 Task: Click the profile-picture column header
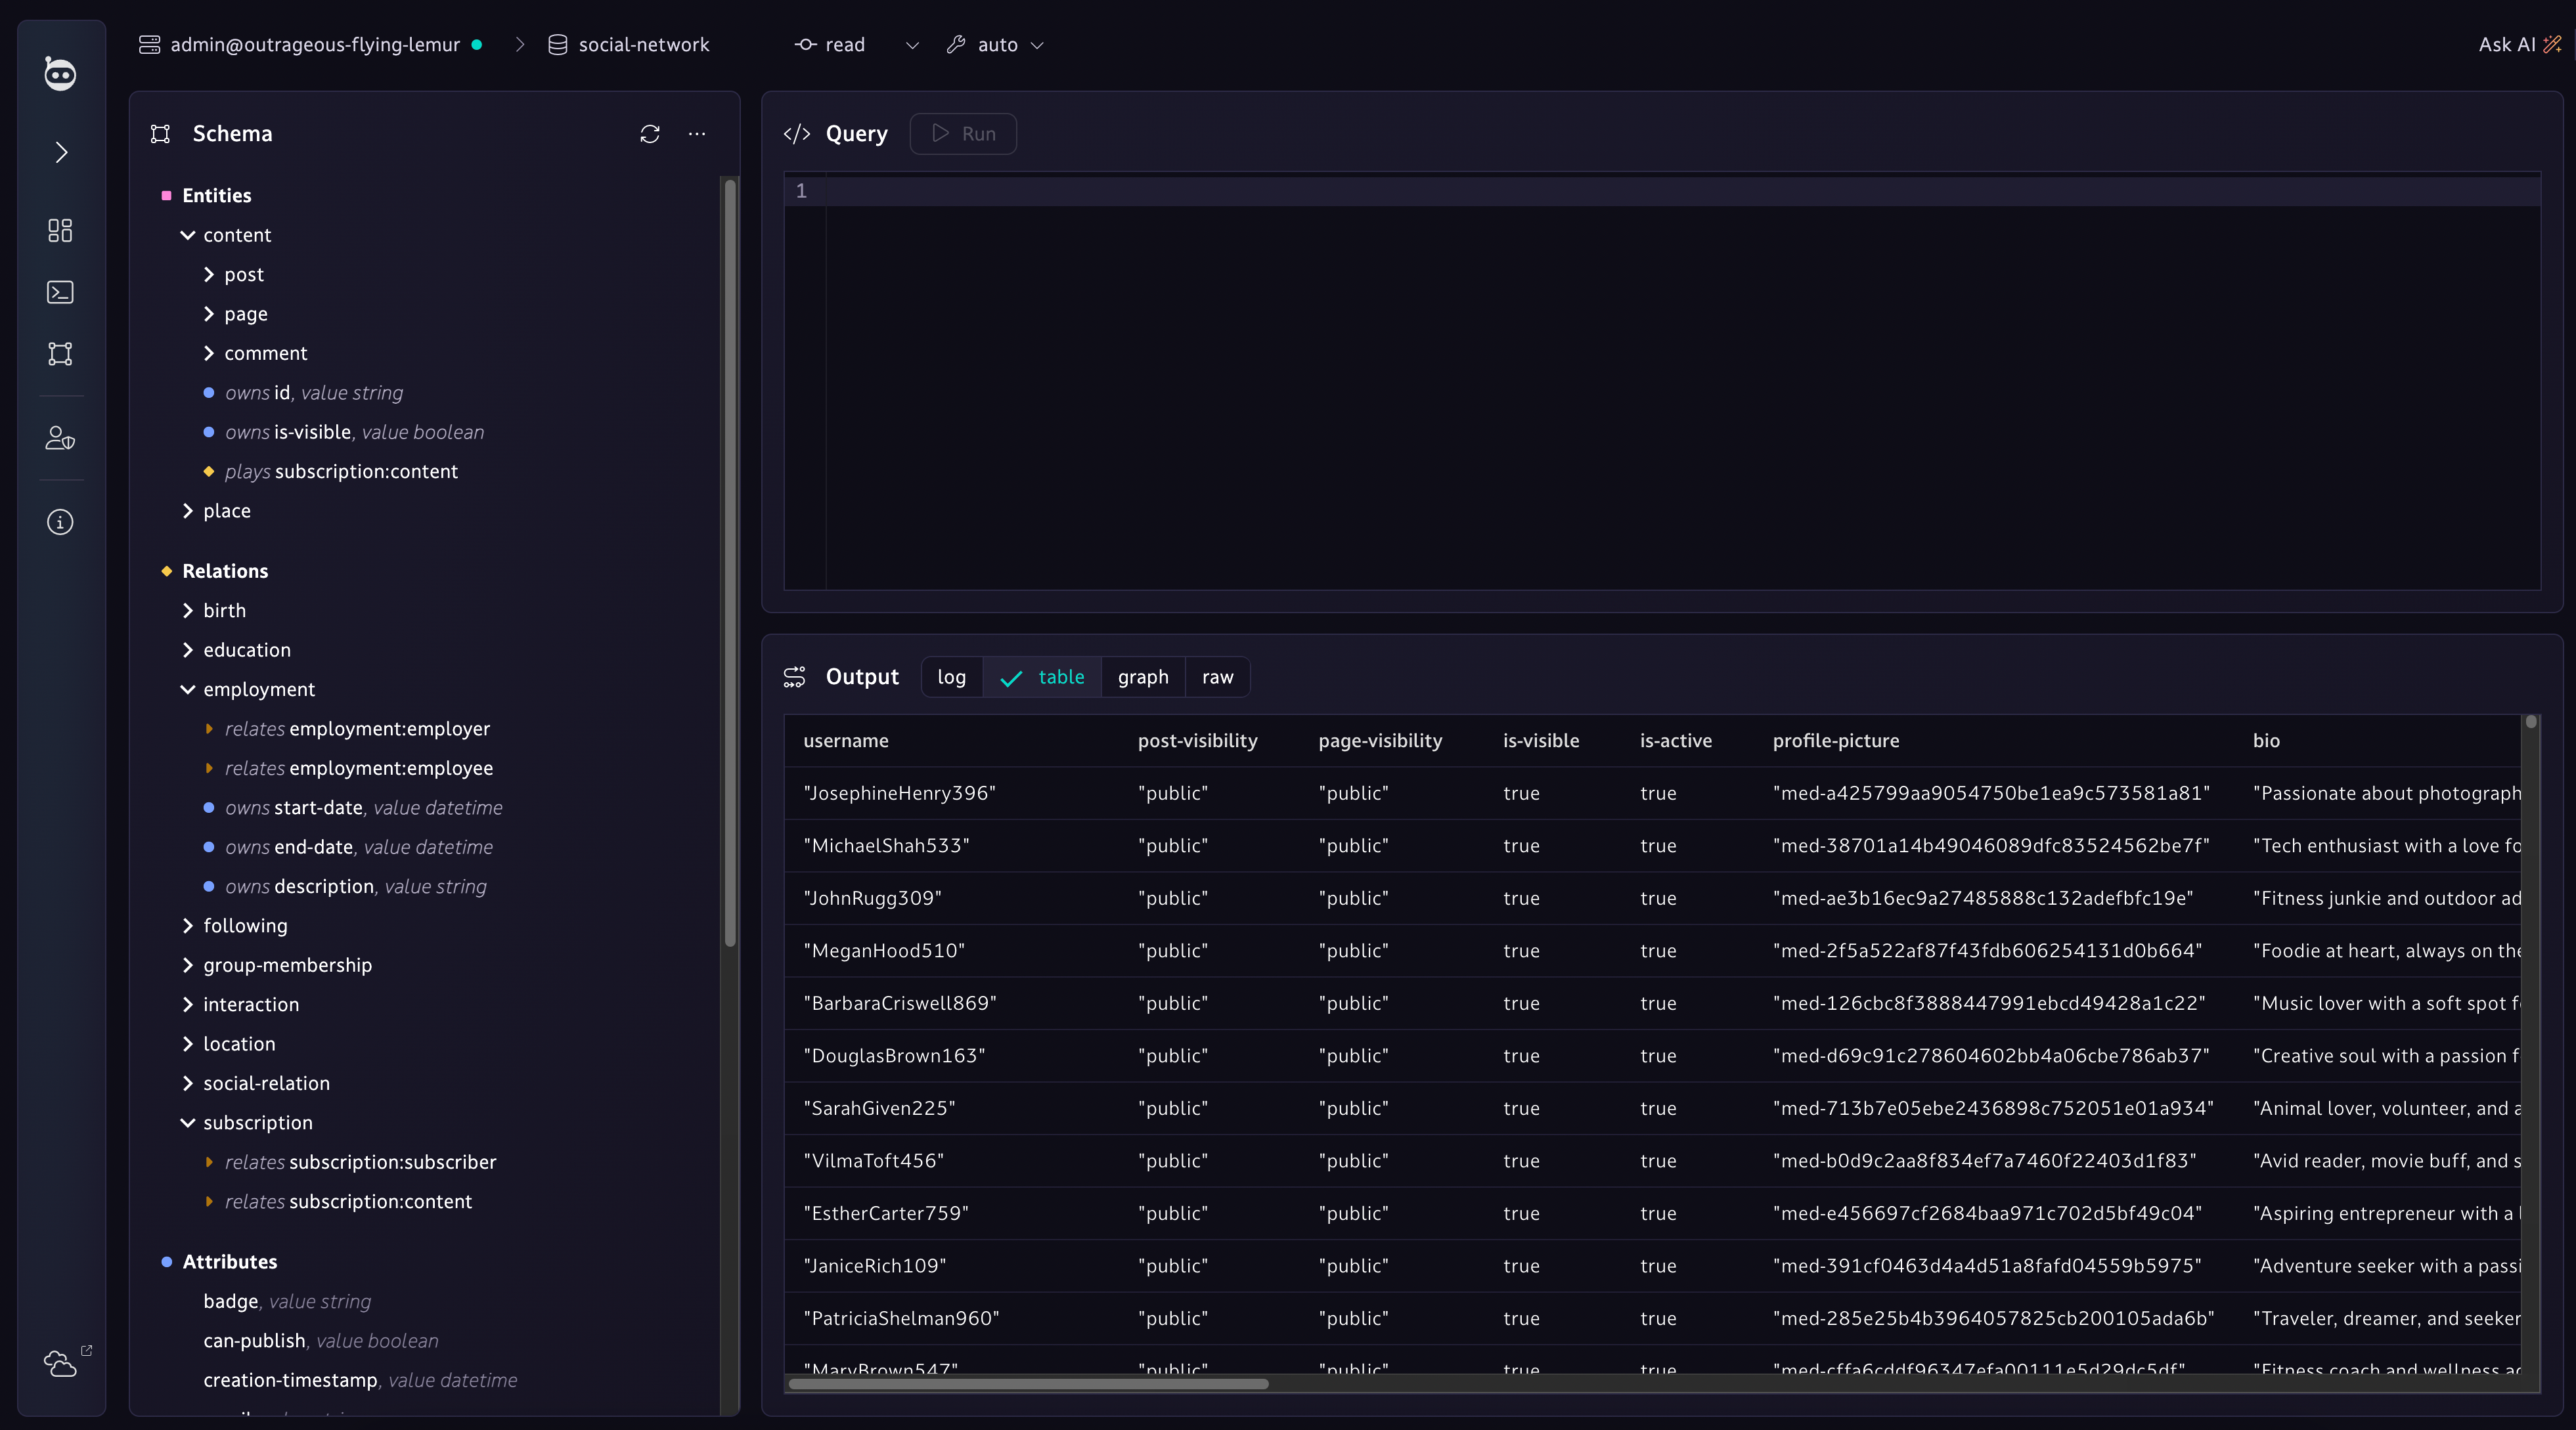pos(1835,741)
